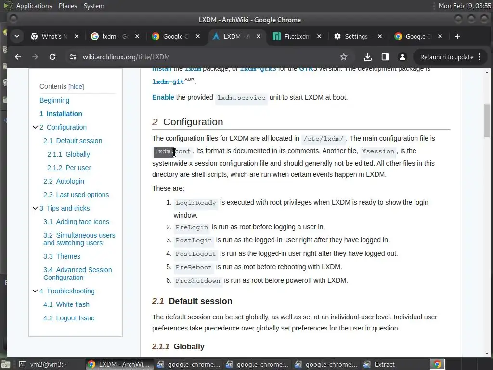This screenshot has height=370, width=493.
Task: Click the LoginReady code text
Action: tap(195, 203)
